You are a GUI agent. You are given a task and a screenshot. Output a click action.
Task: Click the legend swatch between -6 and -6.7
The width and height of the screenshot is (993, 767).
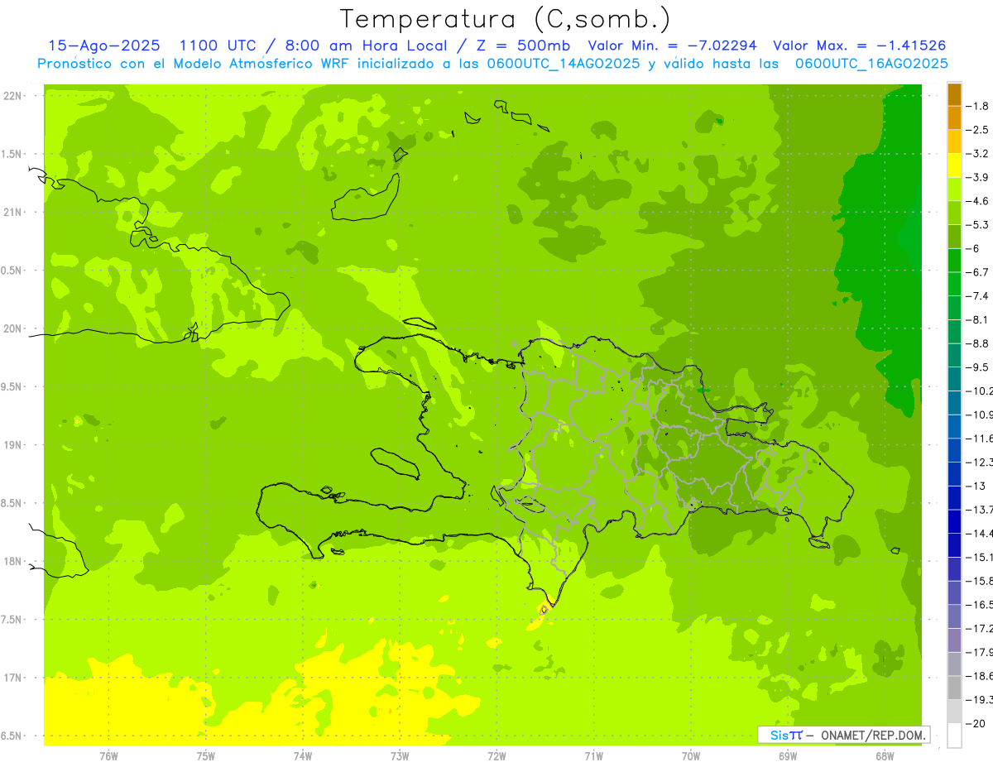point(954,260)
